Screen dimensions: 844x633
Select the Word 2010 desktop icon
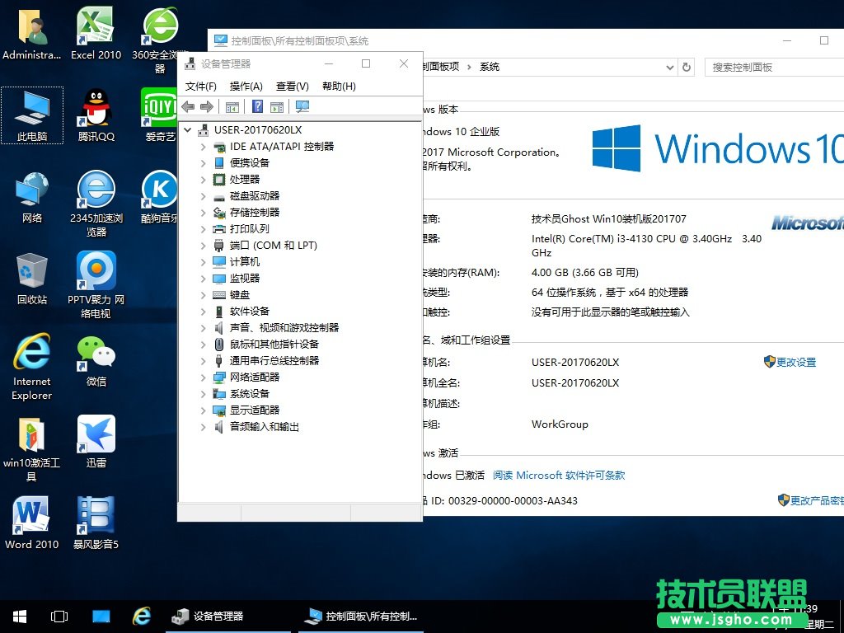click(32, 523)
